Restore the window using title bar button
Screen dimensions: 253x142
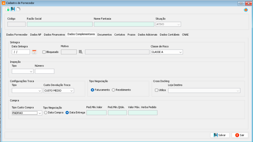pos(241,3)
